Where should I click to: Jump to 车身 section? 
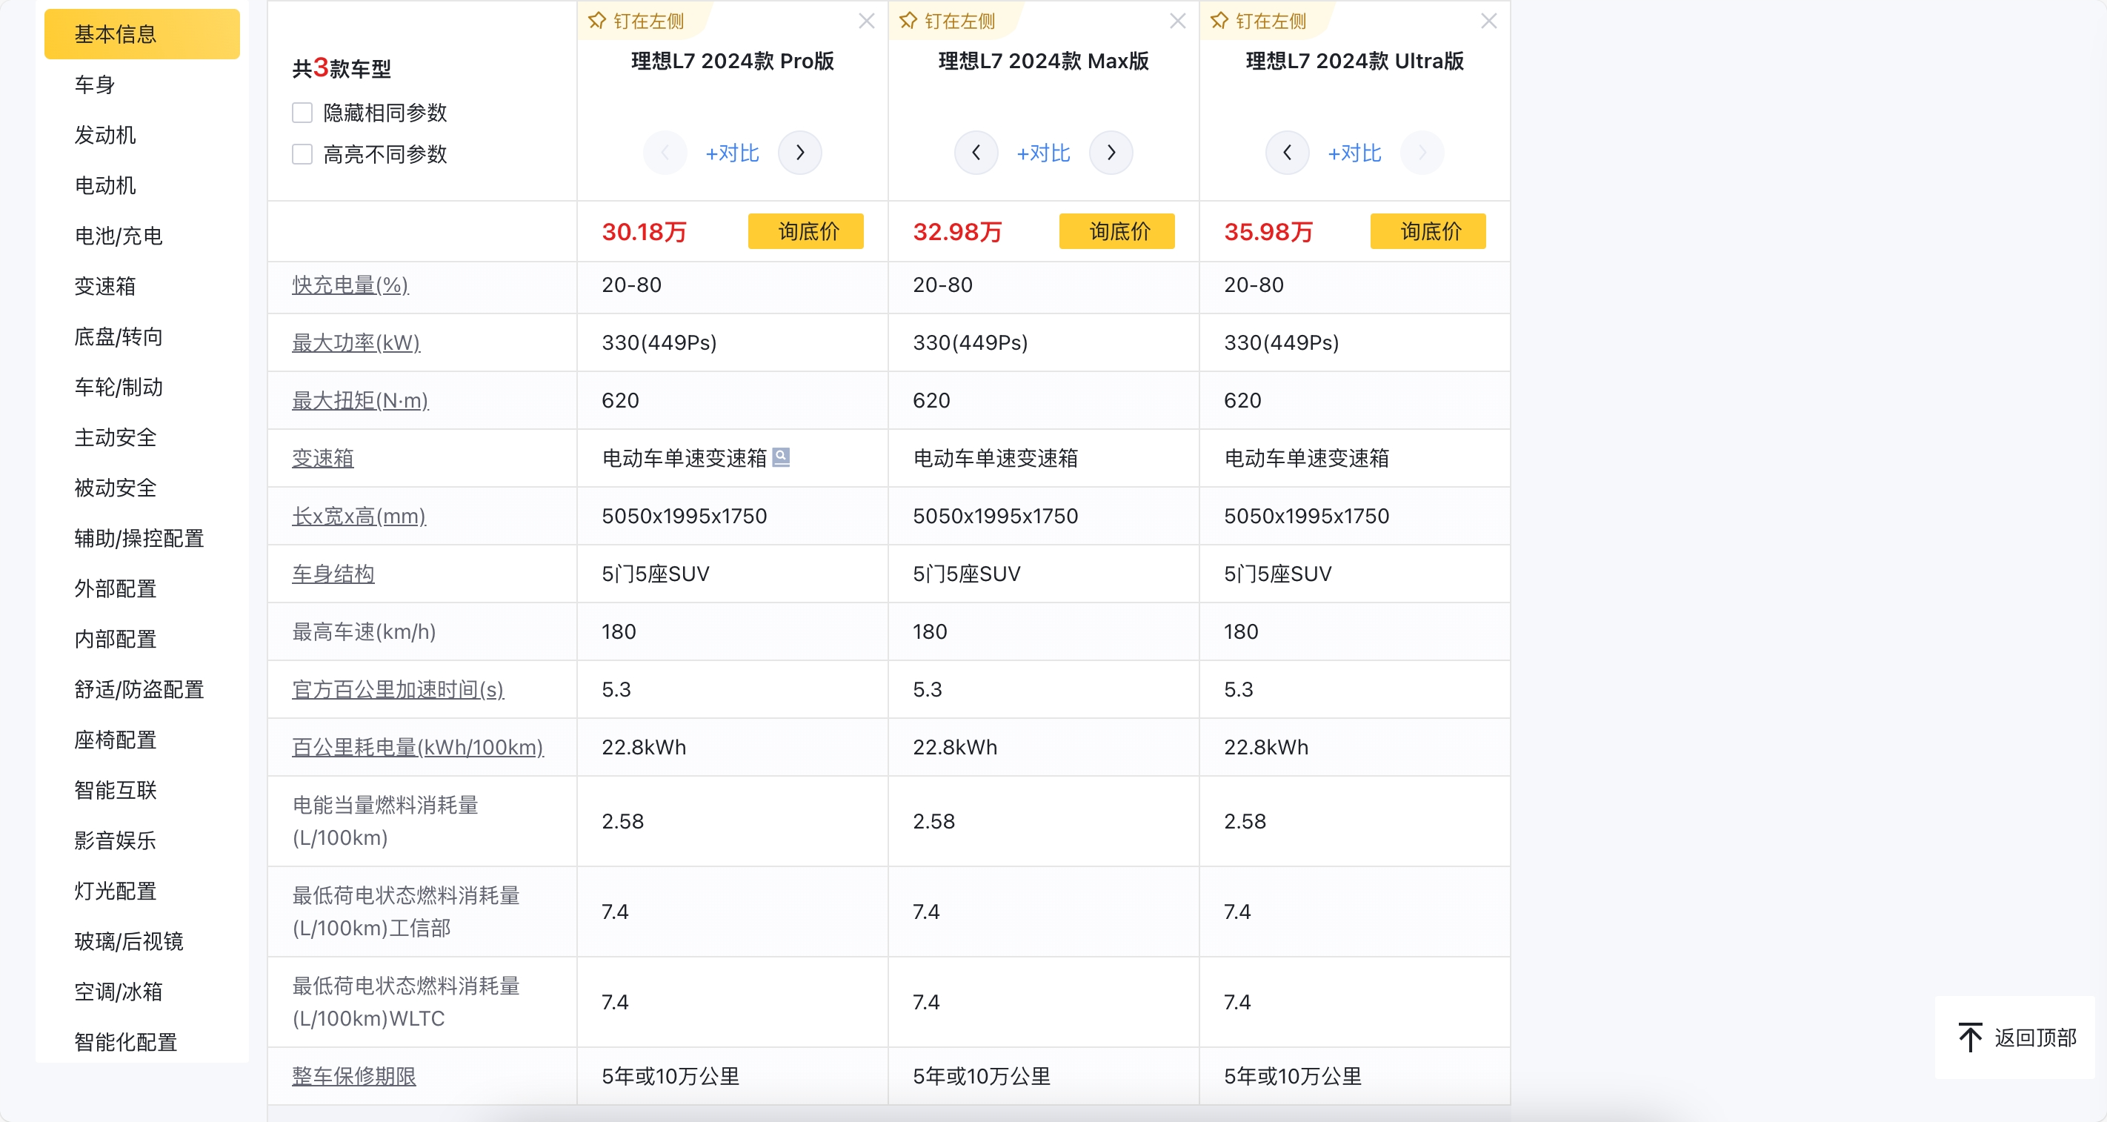coord(95,84)
